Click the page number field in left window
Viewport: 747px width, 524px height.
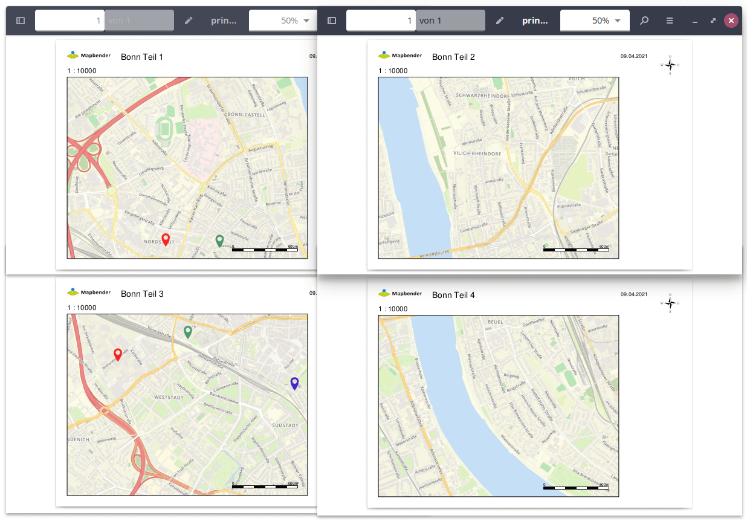click(x=70, y=21)
